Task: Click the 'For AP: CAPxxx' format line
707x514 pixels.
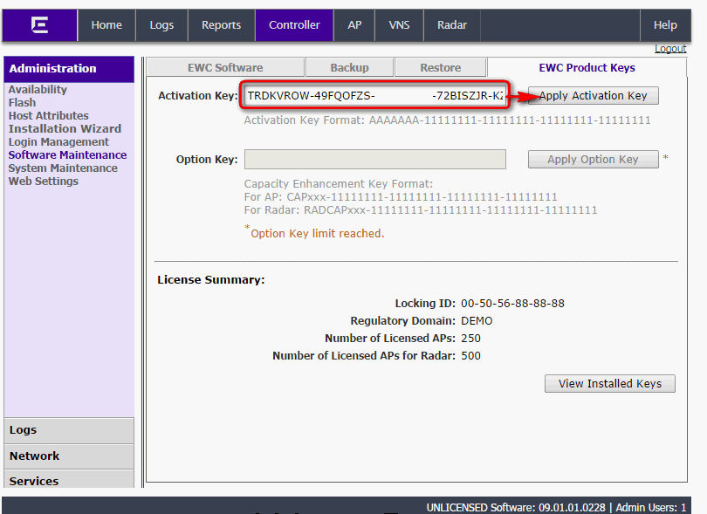Action: [401, 197]
